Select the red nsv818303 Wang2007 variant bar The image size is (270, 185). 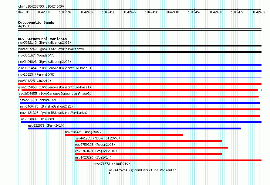coord(124,135)
